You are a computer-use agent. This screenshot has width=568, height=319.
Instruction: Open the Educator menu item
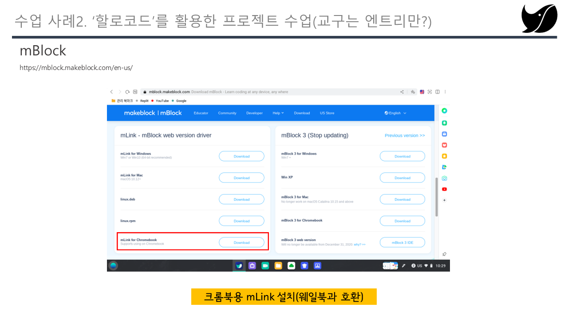pos(201,113)
